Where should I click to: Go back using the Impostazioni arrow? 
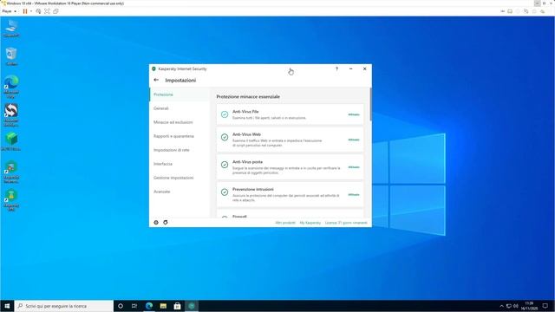click(156, 80)
